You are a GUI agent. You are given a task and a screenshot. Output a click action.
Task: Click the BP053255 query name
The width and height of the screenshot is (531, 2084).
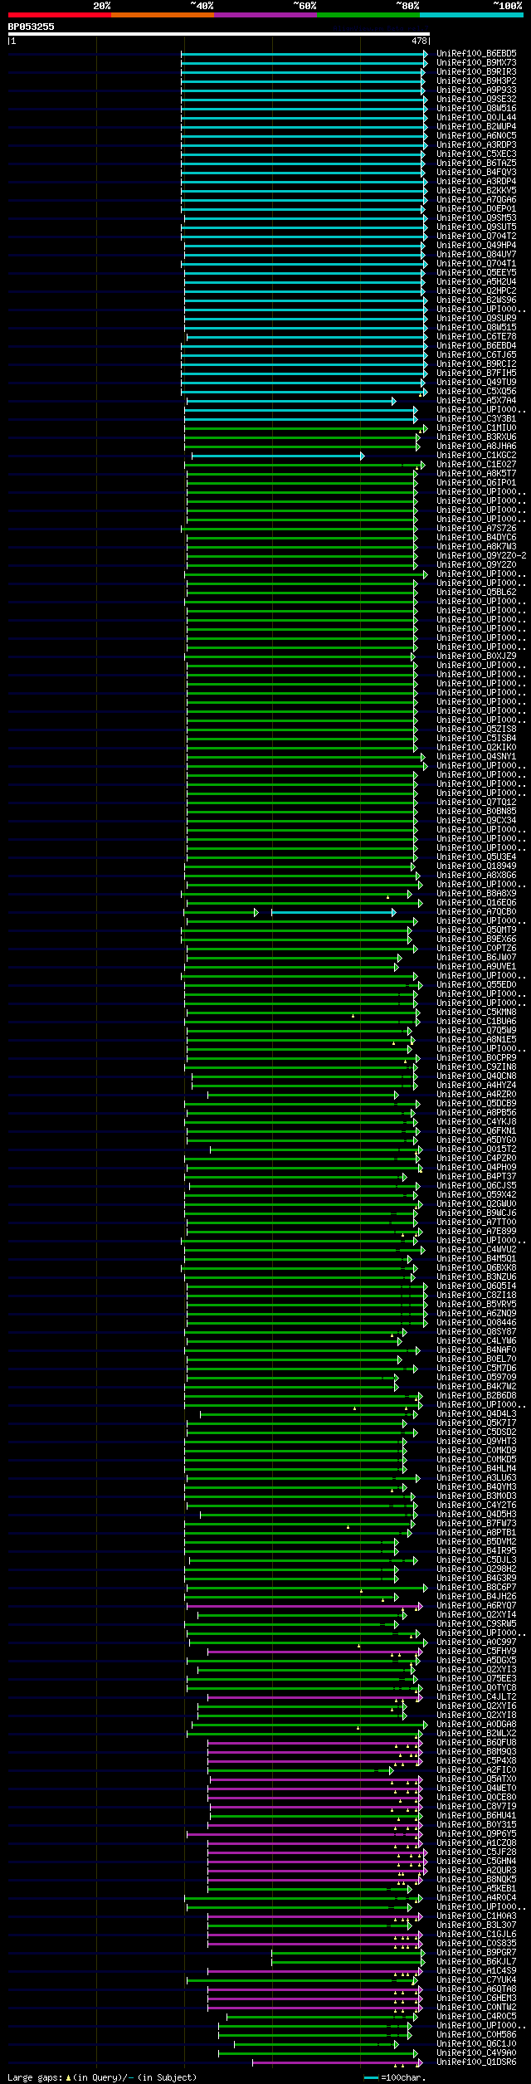(32, 27)
